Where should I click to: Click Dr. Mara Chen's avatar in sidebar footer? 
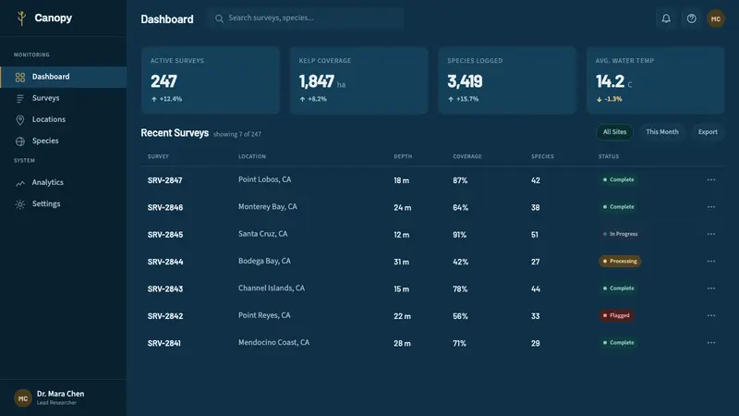22,398
